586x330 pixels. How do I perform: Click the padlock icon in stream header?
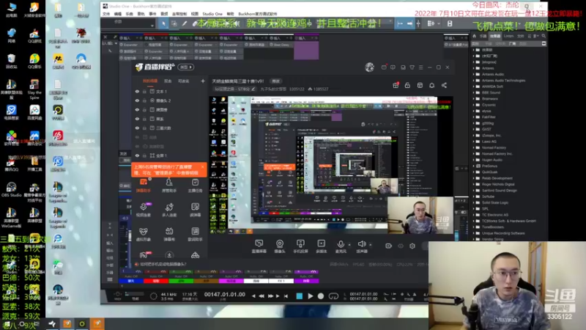tap(407, 85)
